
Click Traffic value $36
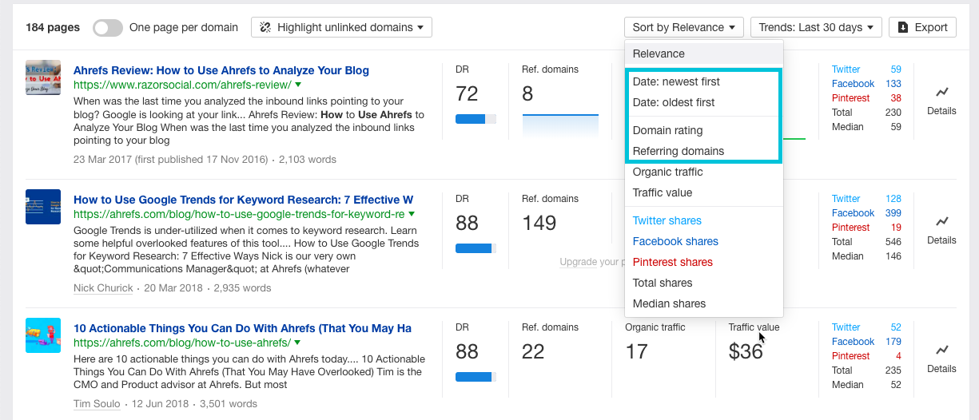click(x=746, y=352)
